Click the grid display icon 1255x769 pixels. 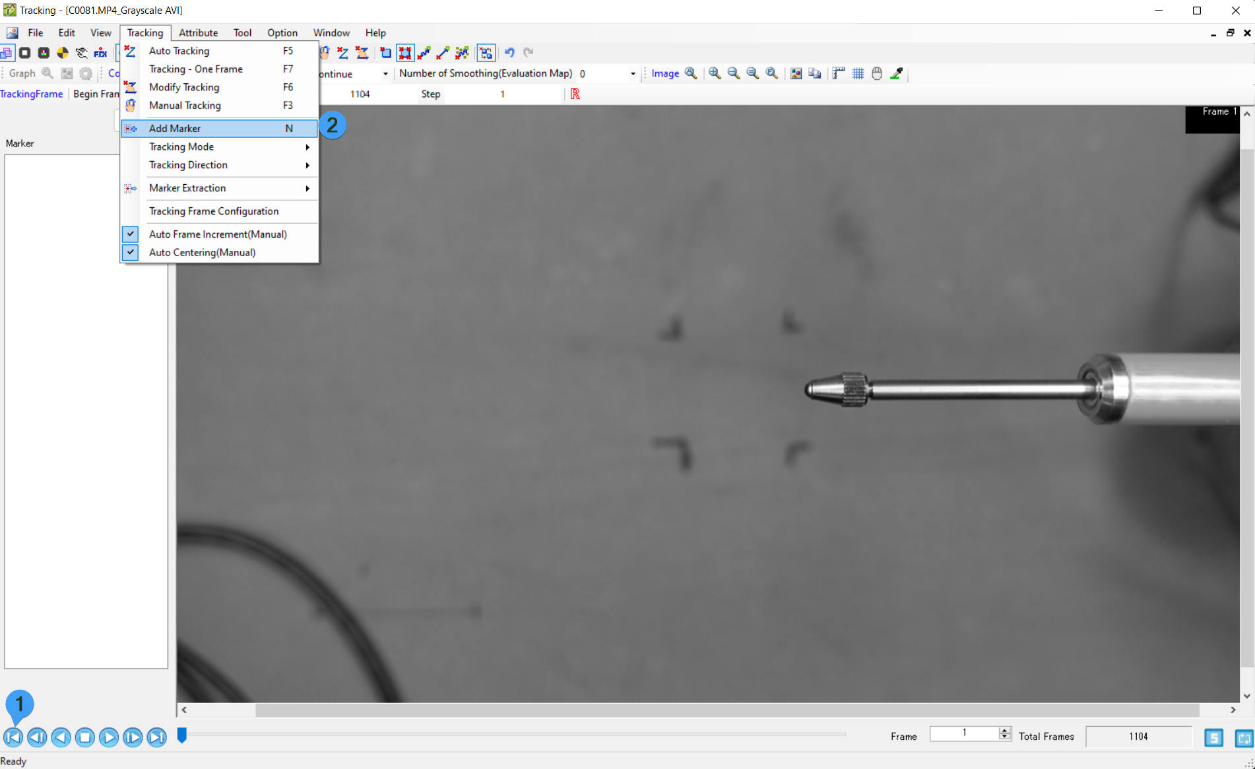click(858, 73)
